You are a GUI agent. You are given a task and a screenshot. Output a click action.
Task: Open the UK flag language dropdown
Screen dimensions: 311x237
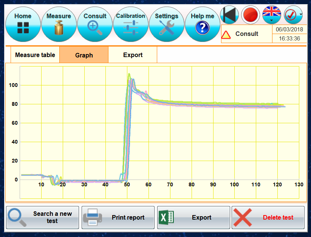tap(272, 15)
